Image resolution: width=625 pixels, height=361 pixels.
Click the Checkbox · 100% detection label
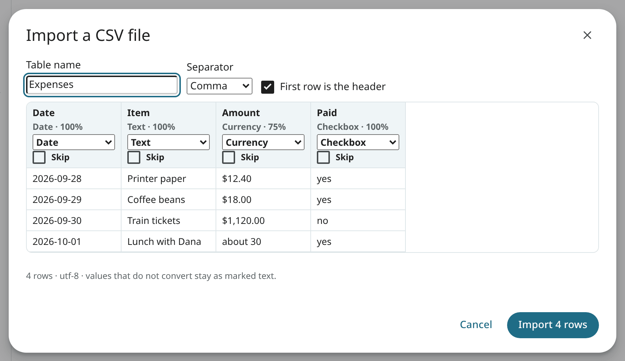[353, 127]
